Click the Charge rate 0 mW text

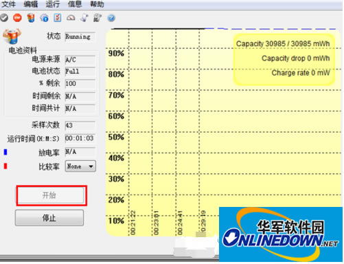point(301,73)
